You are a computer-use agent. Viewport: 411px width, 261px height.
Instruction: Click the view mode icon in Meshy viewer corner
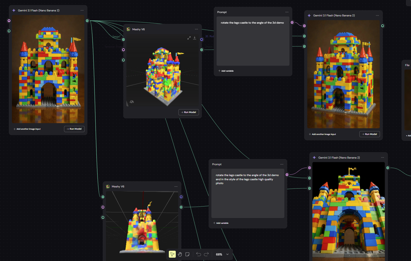point(132,102)
